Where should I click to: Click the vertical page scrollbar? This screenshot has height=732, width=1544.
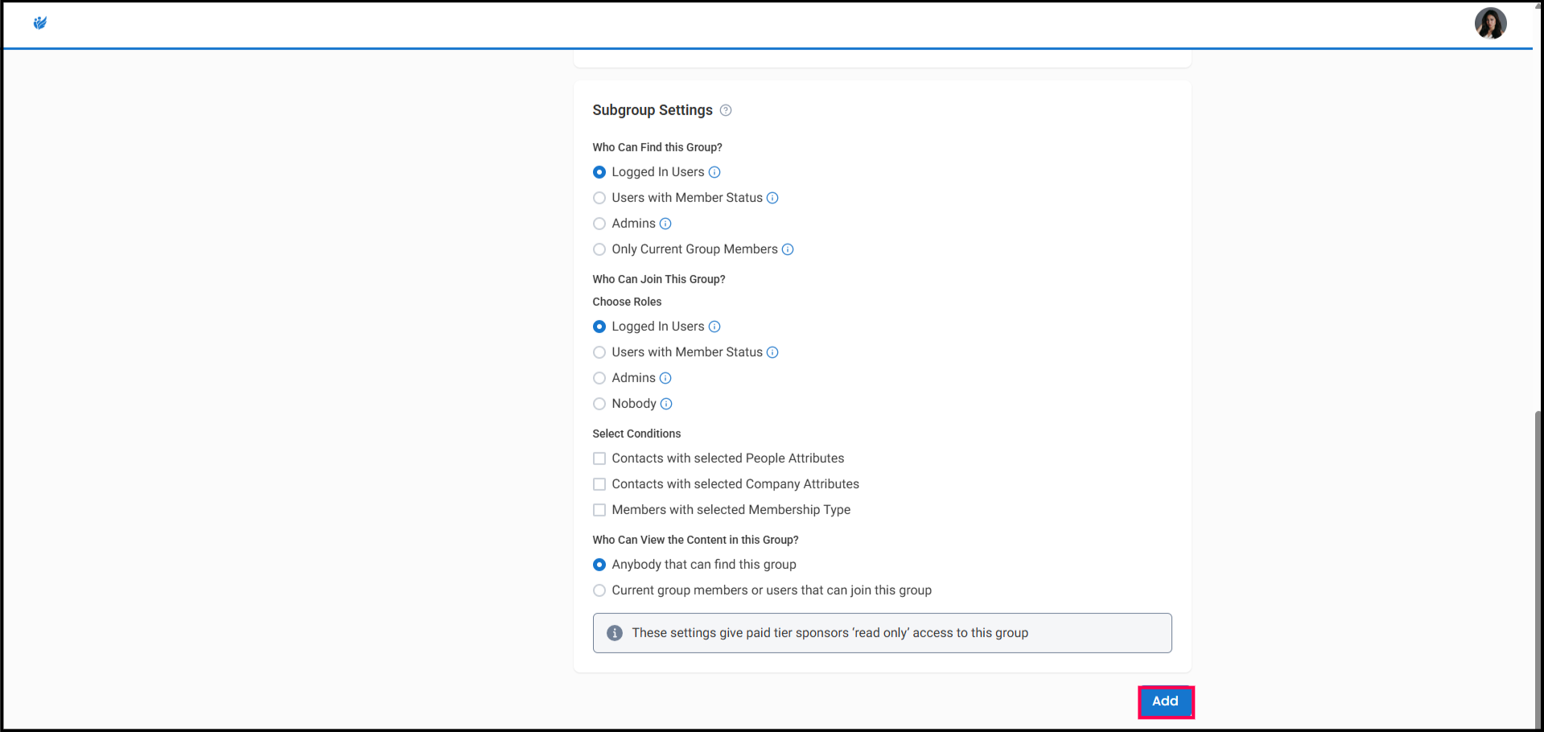pos(1538,563)
